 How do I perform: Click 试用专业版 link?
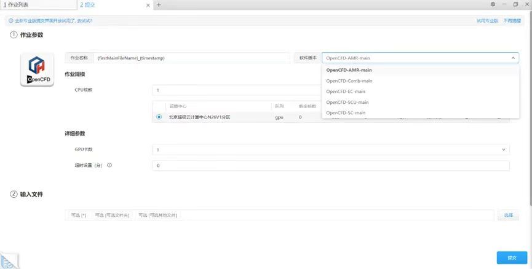point(487,21)
